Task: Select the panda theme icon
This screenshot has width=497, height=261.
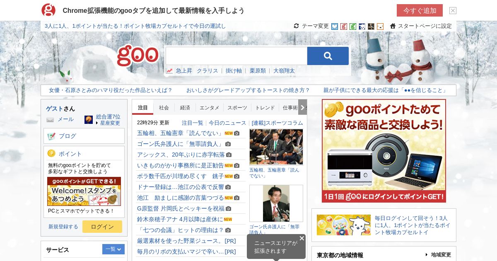Action: pyautogui.click(x=362, y=26)
